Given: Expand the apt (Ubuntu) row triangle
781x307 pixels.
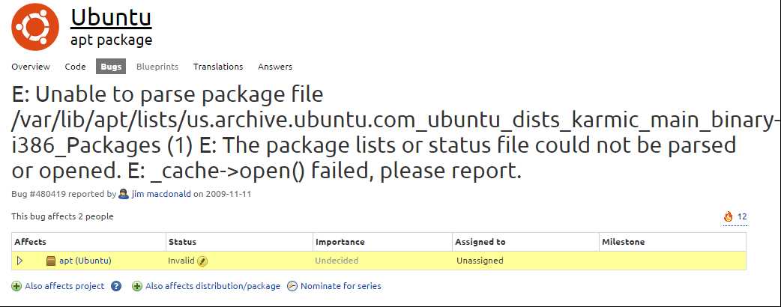Looking at the screenshot, I should [x=20, y=261].
